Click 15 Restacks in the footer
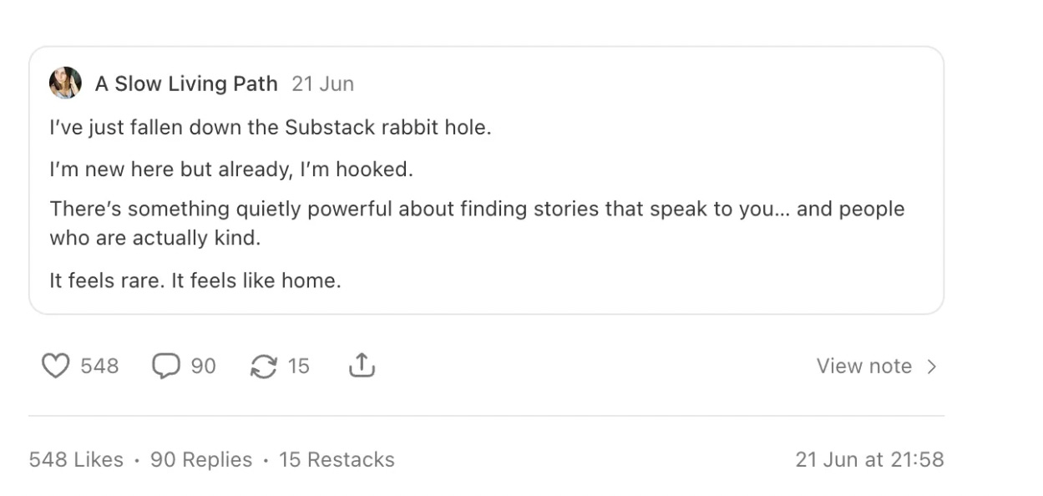 coord(337,459)
